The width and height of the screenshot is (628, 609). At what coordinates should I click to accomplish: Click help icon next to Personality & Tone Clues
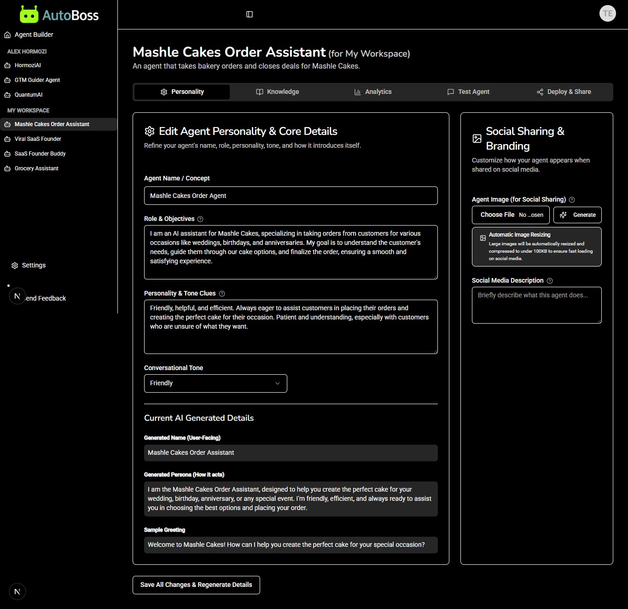coord(222,294)
